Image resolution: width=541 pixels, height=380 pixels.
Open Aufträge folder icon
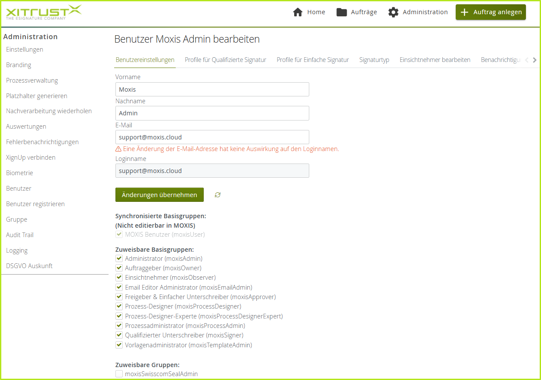342,12
